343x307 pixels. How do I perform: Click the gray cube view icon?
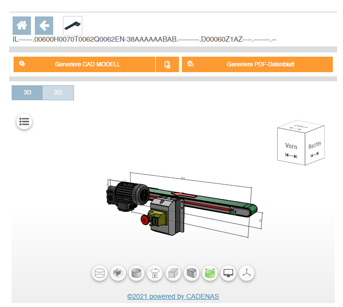coord(173,273)
